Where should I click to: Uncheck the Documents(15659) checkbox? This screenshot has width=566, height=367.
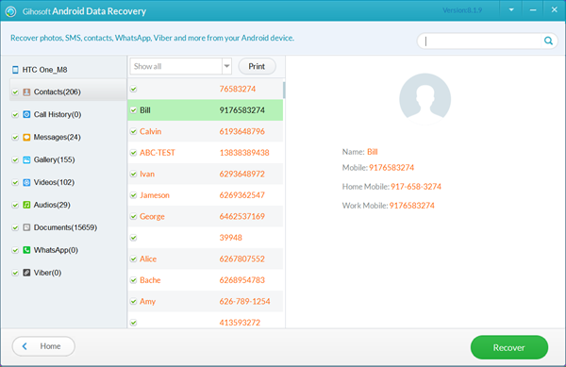point(15,227)
